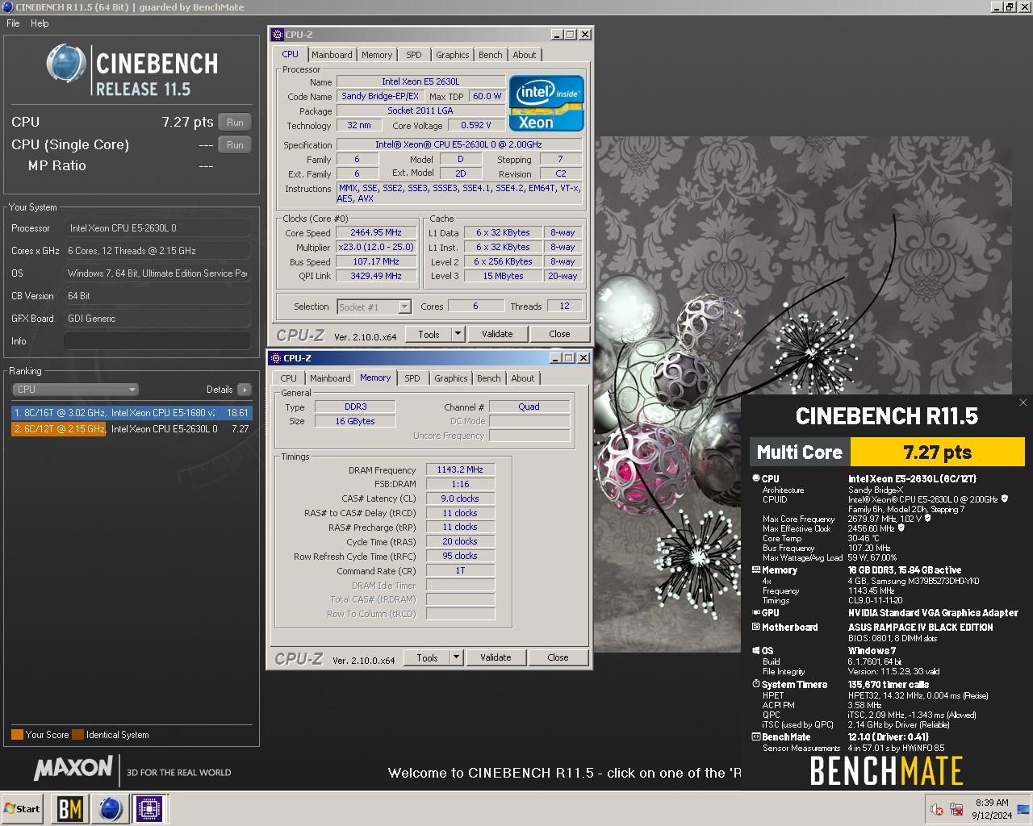This screenshot has width=1033, height=826.
Task: Click the CPU-Z taskbar icon
Action: pyautogui.click(x=149, y=808)
